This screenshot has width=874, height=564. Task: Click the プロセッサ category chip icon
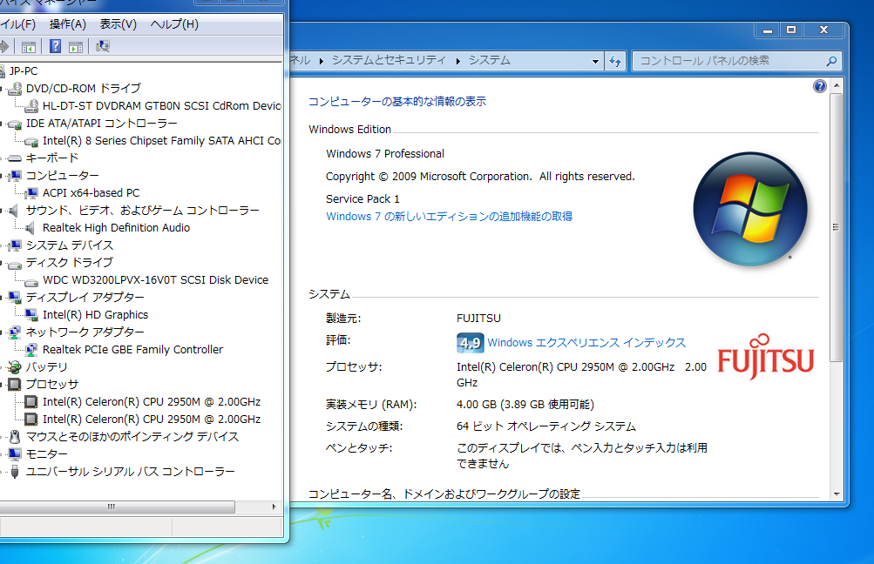tap(15, 384)
